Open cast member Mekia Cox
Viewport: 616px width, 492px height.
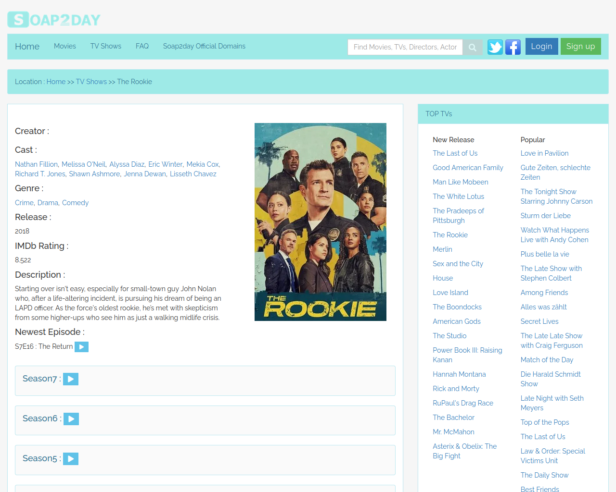(203, 164)
